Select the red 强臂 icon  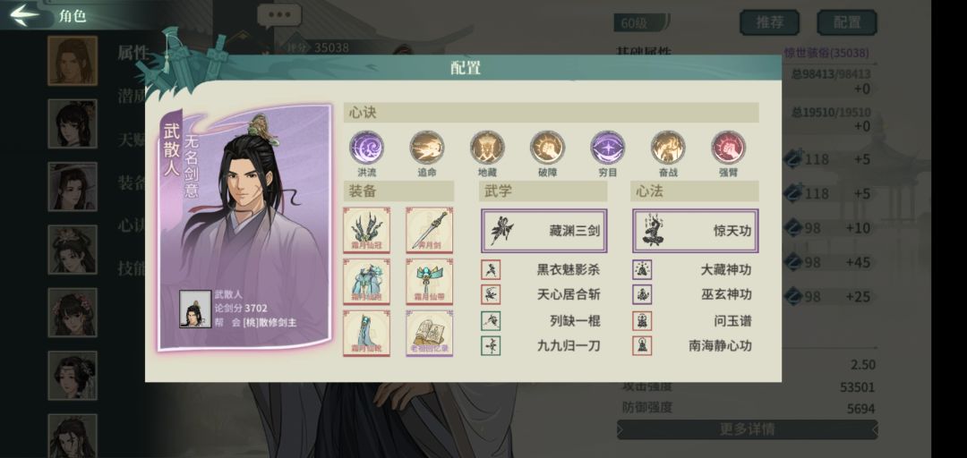point(728,148)
